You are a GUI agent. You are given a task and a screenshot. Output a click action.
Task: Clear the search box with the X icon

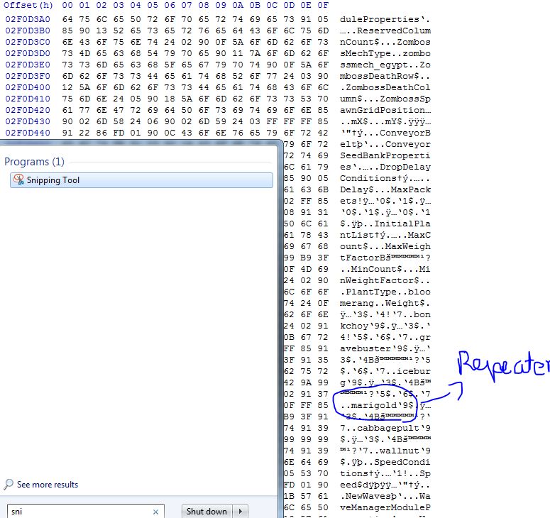pyautogui.click(x=156, y=512)
